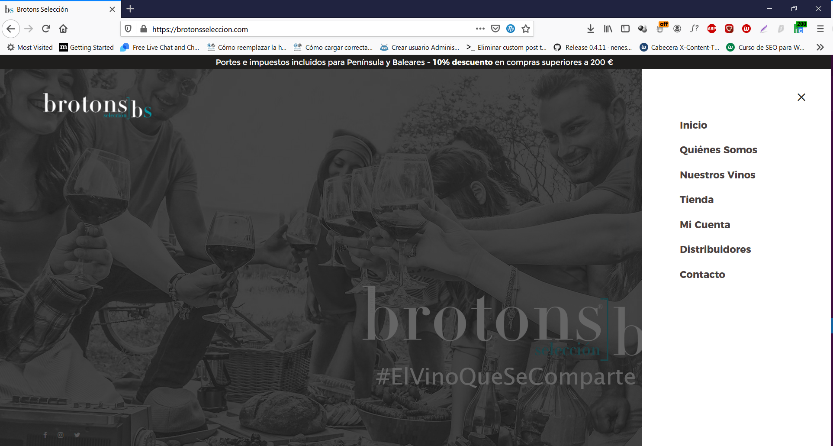Go to Inicio in side menu
Image resolution: width=833 pixels, height=446 pixels.
click(x=693, y=125)
